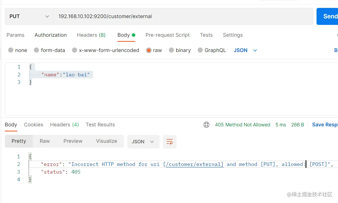Image resolution: width=338 pixels, height=203 pixels.
Task: Switch to the Params tab
Action: (x=15, y=35)
